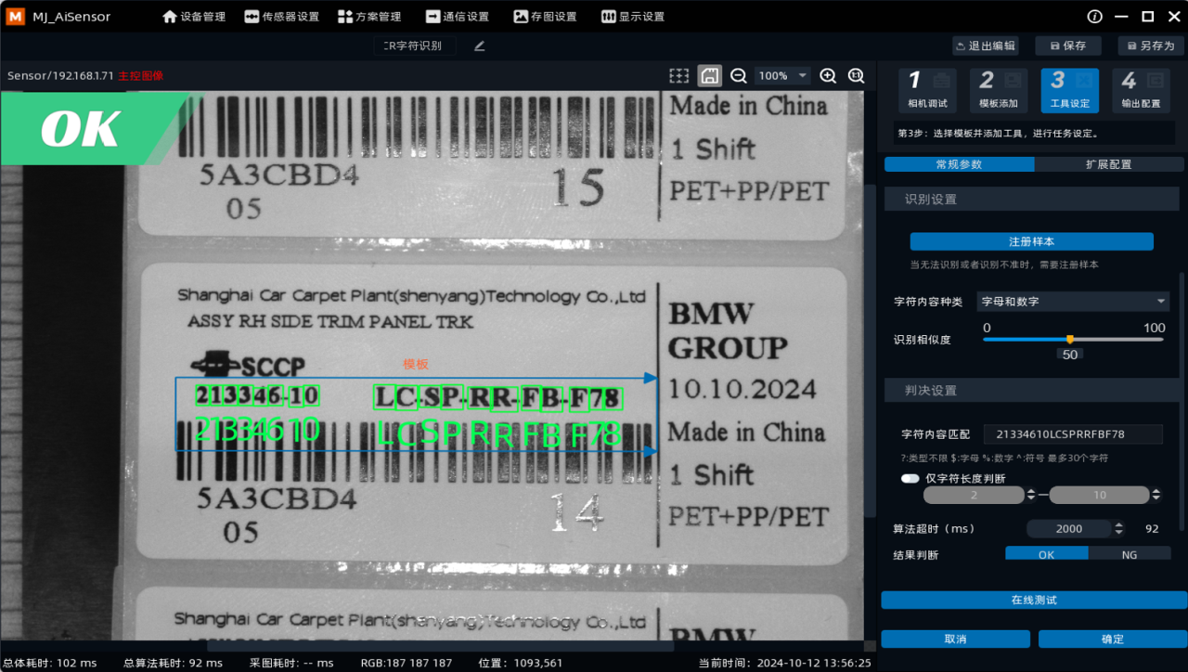Go to step 1 相机调试
1188x672 pixels.
tap(928, 90)
